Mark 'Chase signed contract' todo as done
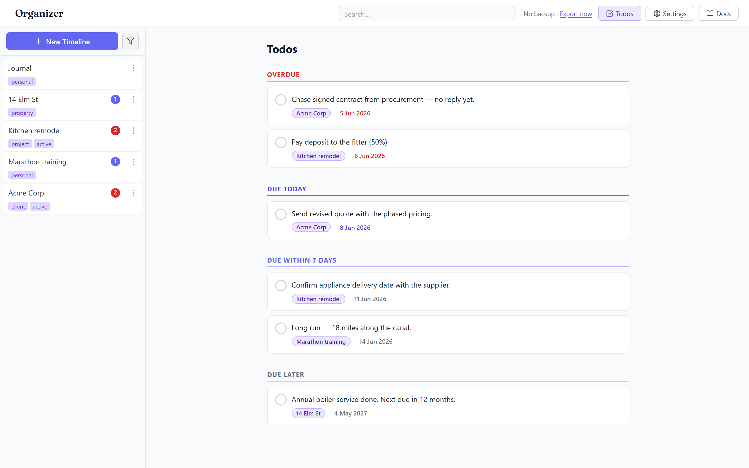Image resolution: width=749 pixels, height=468 pixels. (281, 100)
